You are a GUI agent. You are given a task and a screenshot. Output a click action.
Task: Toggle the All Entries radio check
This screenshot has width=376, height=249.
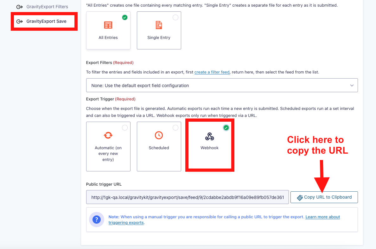coord(125,17)
